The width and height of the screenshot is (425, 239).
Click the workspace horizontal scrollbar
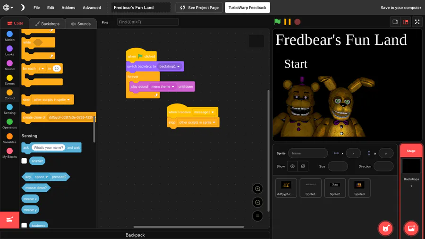point(188,227)
